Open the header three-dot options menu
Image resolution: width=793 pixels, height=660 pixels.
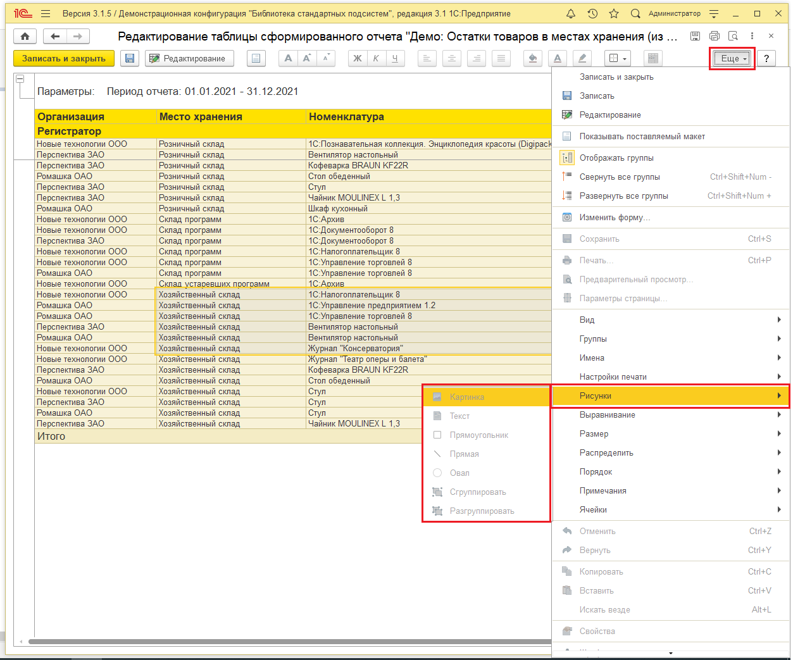(x=752, y=36)
